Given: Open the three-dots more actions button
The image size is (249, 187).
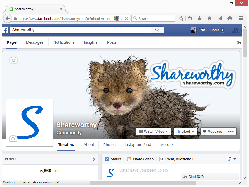Looking at the screenshot, I should (231, 132).
